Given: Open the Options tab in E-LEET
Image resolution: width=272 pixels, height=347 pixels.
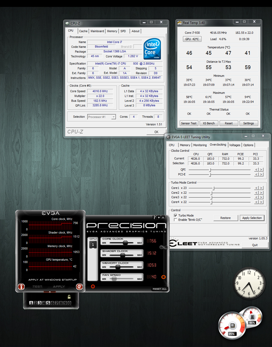Looking at the screenshot, I should pos(248,145).
